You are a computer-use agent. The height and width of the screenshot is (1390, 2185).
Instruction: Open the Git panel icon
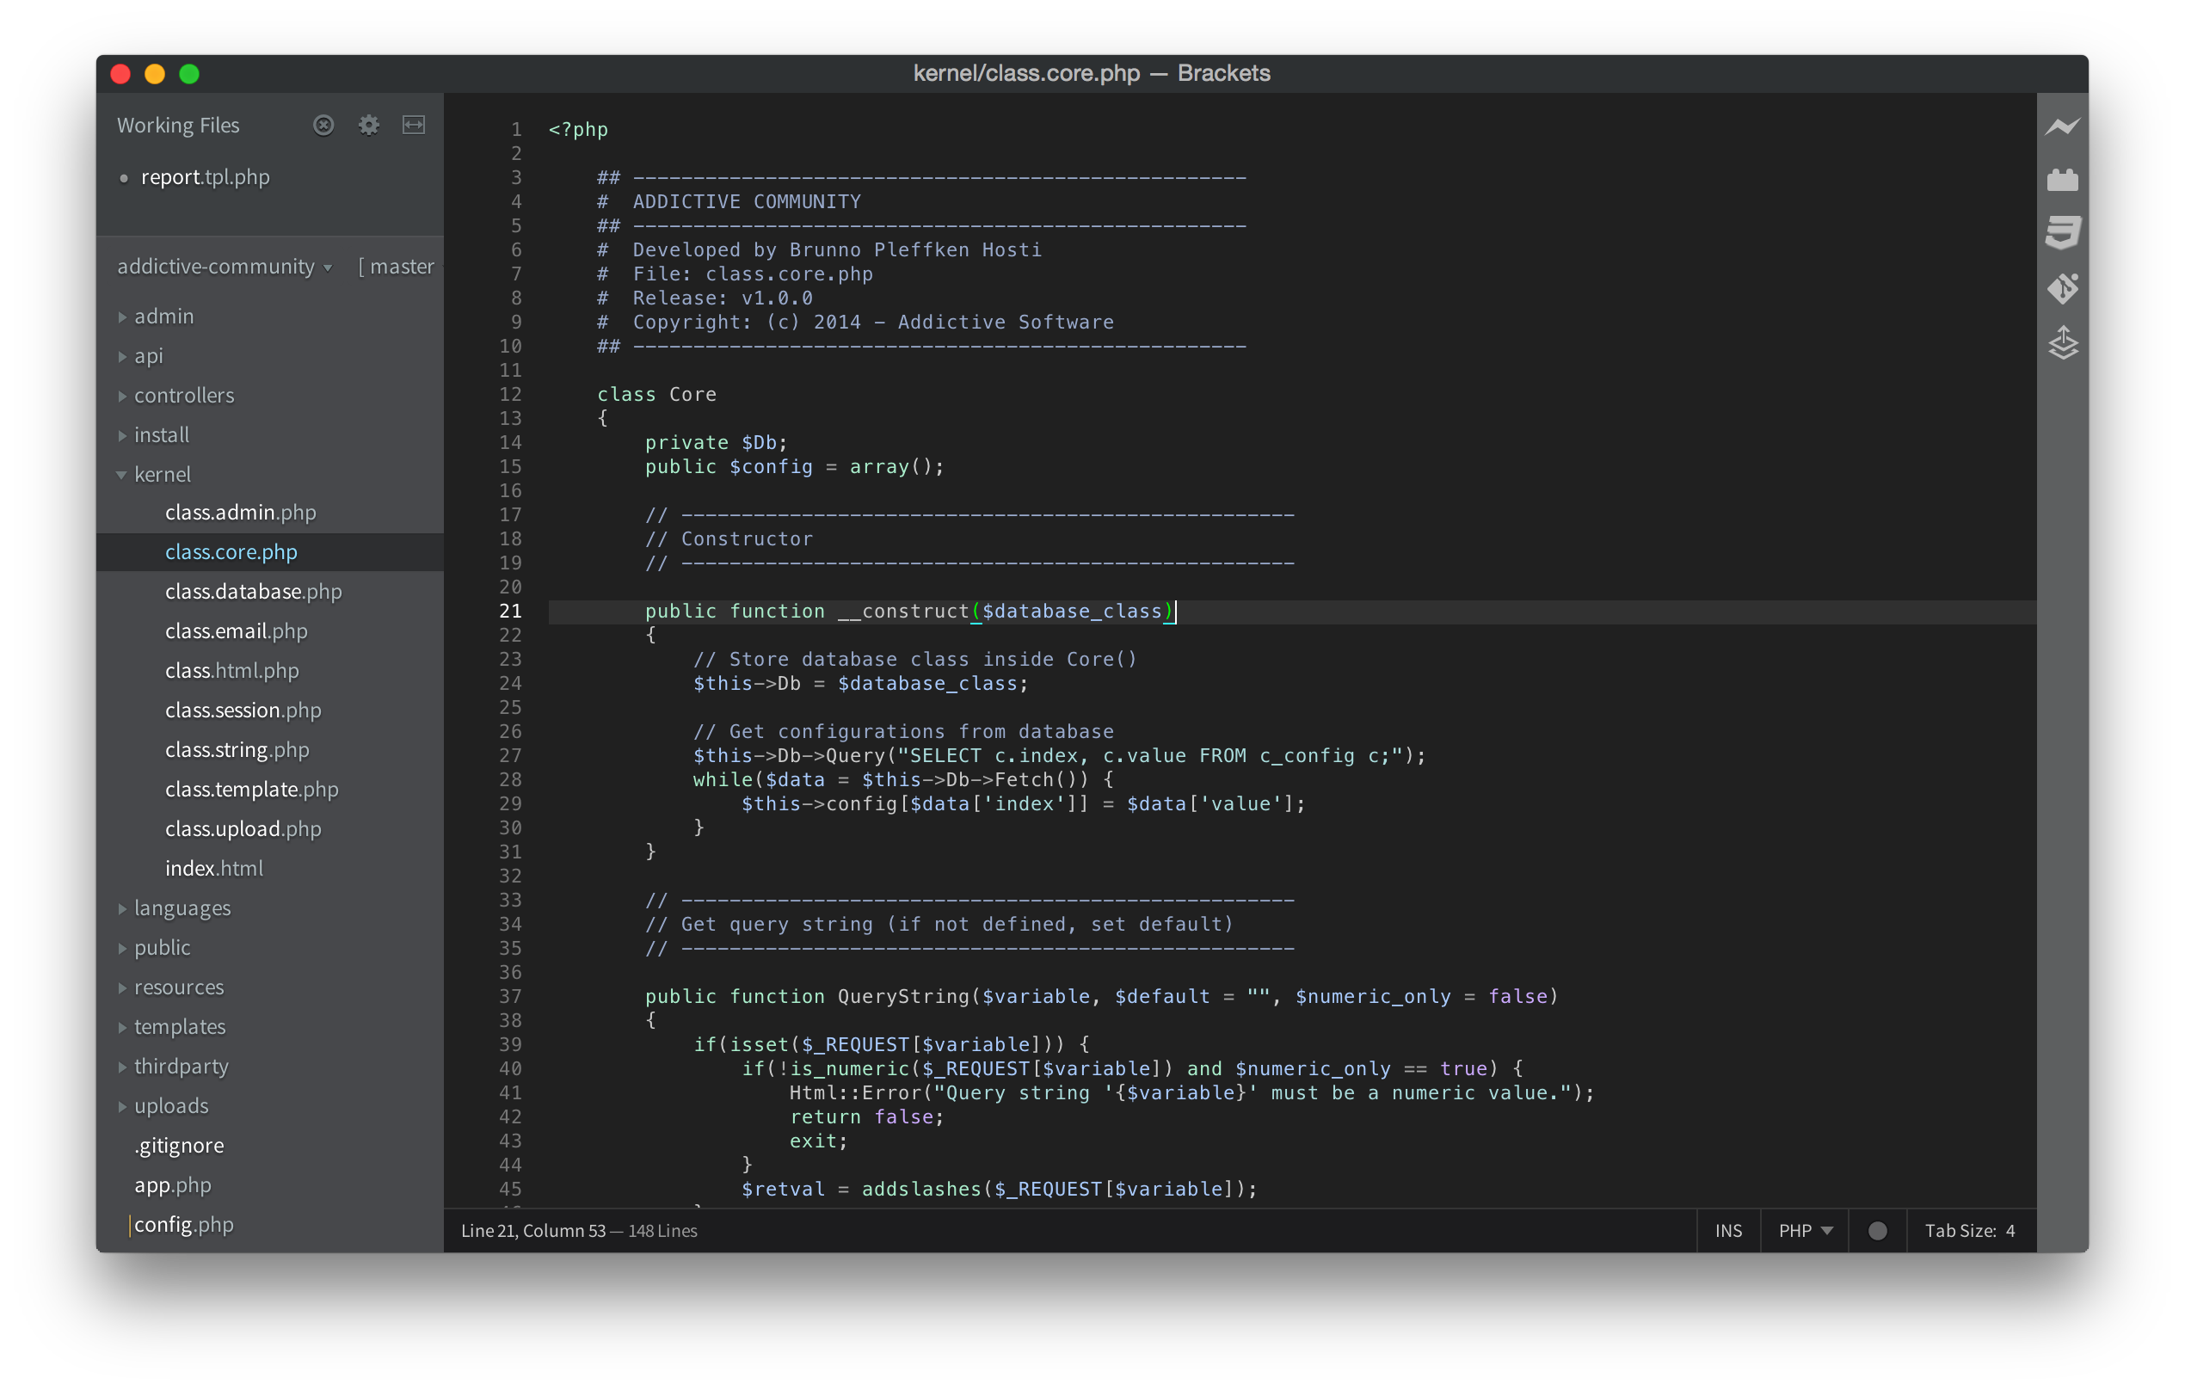coord(2062,287)
